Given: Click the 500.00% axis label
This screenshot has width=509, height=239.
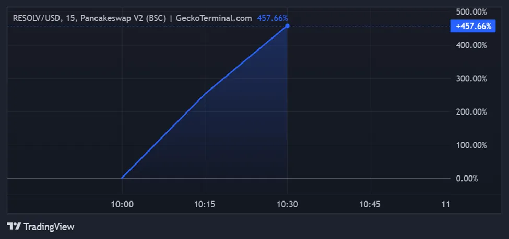Looking at the screenshot, I should coord(470,12).
